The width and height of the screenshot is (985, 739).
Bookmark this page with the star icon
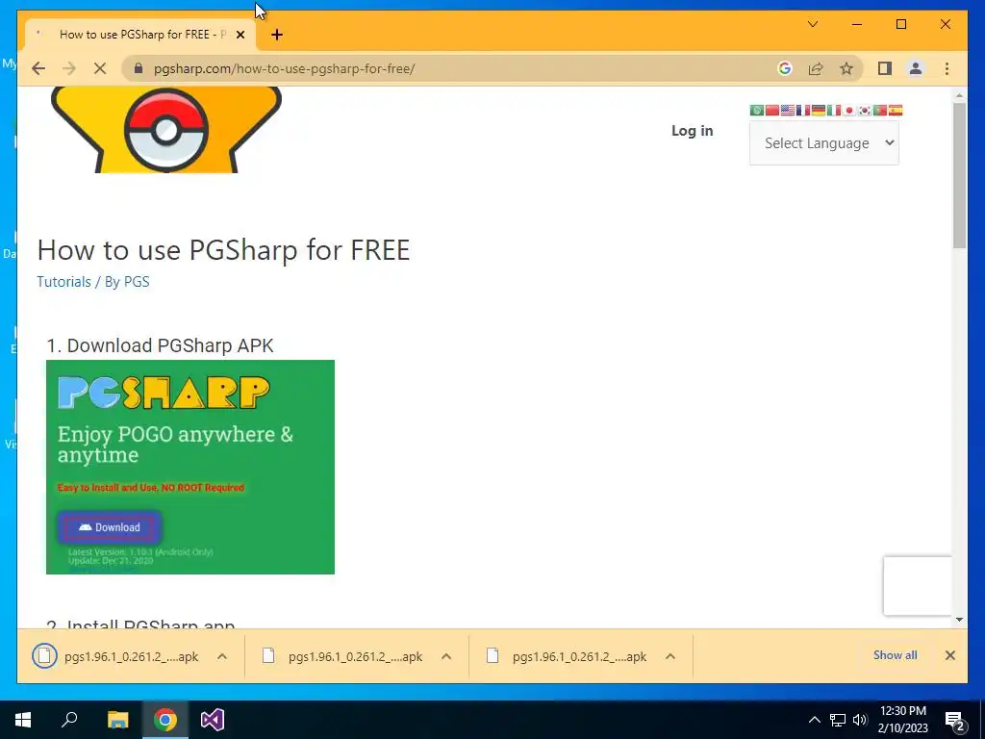pos(846,68)
